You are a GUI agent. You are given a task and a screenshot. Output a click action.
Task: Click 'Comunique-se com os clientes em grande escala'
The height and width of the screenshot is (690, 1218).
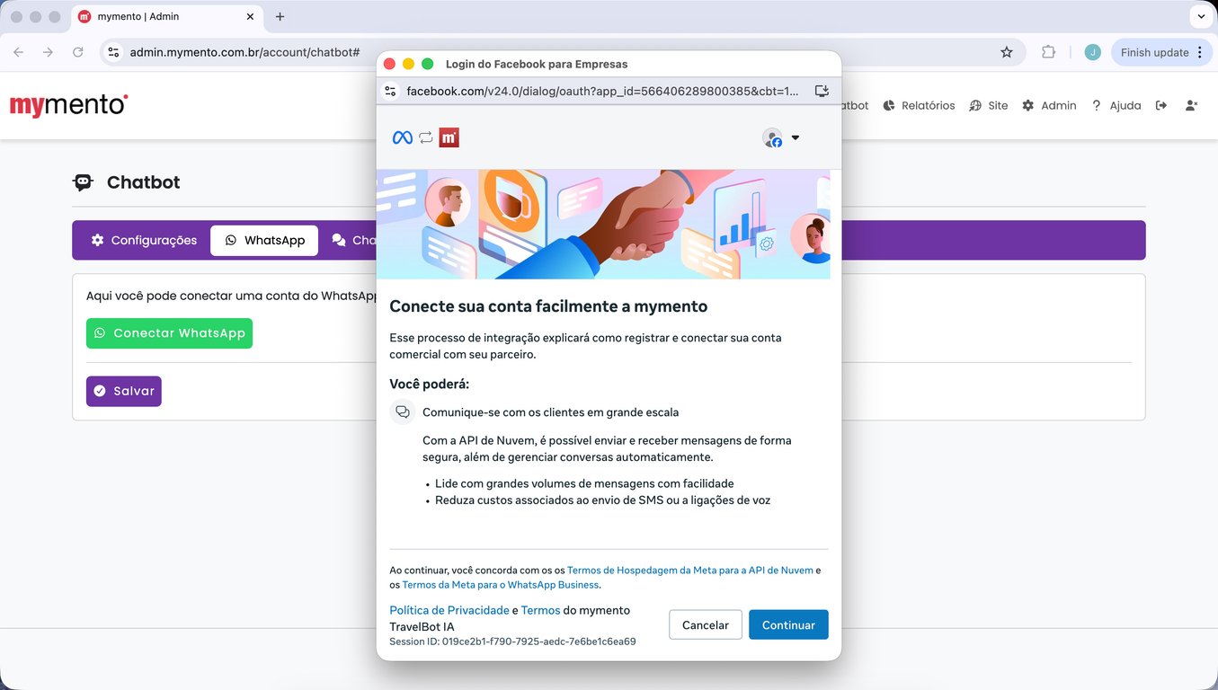click(x=551, y=412)
